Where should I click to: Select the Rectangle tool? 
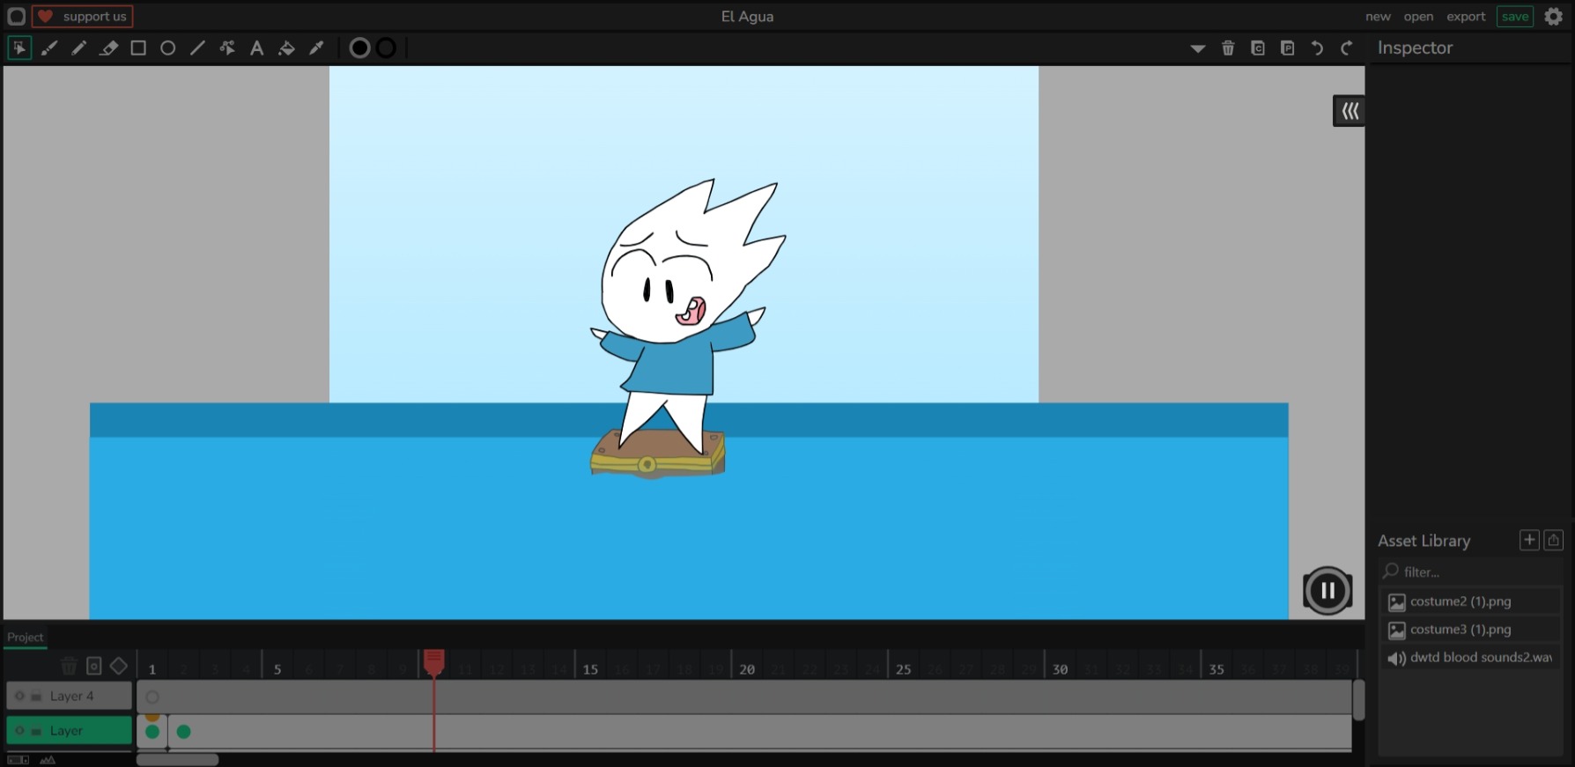(138, 48)
